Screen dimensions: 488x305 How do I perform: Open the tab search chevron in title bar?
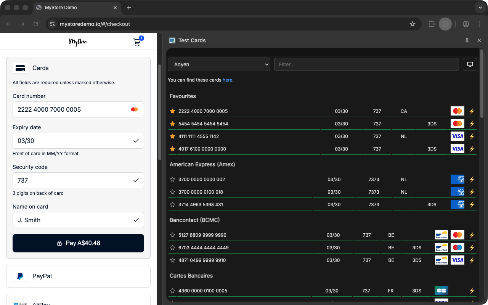(x=480, y=8)
